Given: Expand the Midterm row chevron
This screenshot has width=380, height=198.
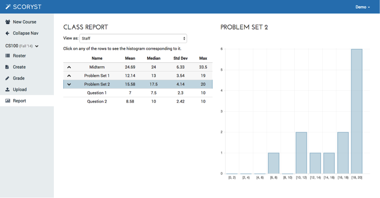Looking at the screenshot, I should tap(69, 67).
